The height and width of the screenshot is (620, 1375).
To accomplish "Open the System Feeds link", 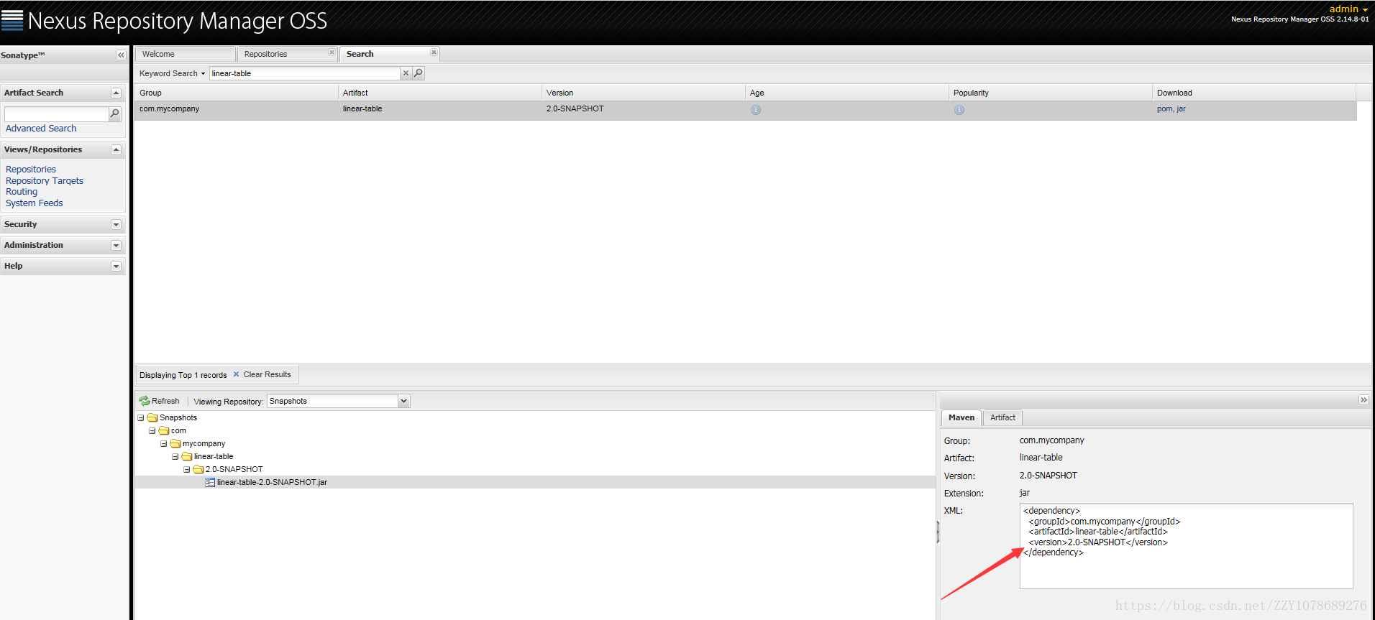I will click(x=35, y=203).
